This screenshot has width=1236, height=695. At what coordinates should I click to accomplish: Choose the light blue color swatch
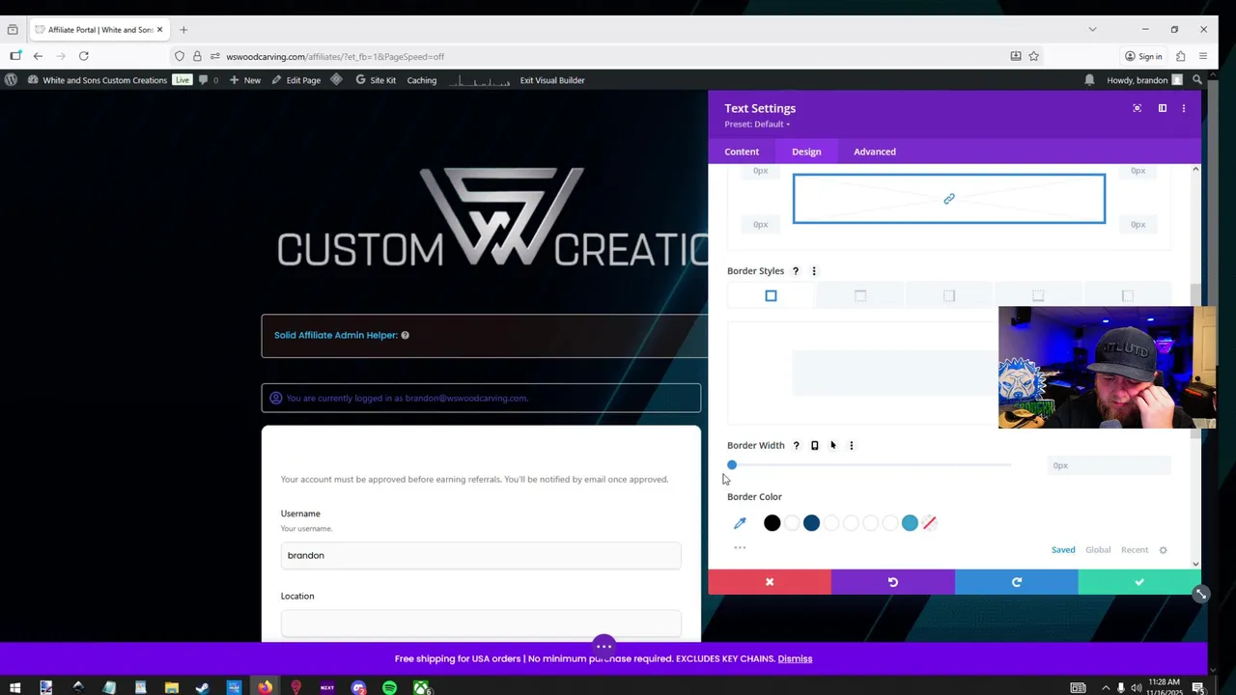click(910, 523)
